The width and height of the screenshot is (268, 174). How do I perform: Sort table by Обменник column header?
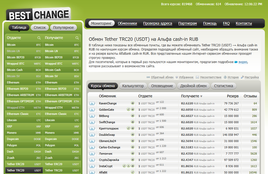tap(108, 96)
